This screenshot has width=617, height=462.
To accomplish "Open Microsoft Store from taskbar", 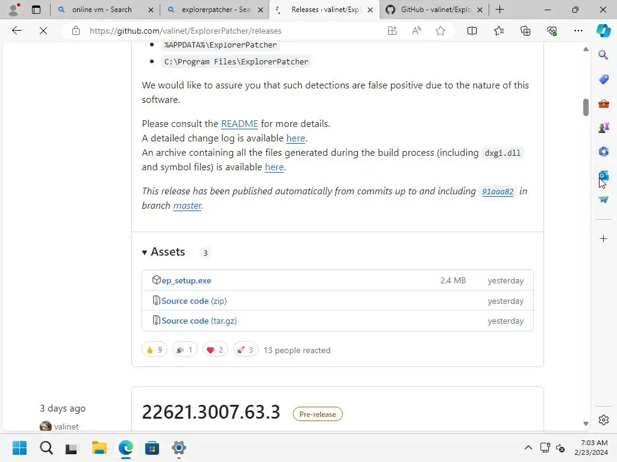I will click(152, 448).
